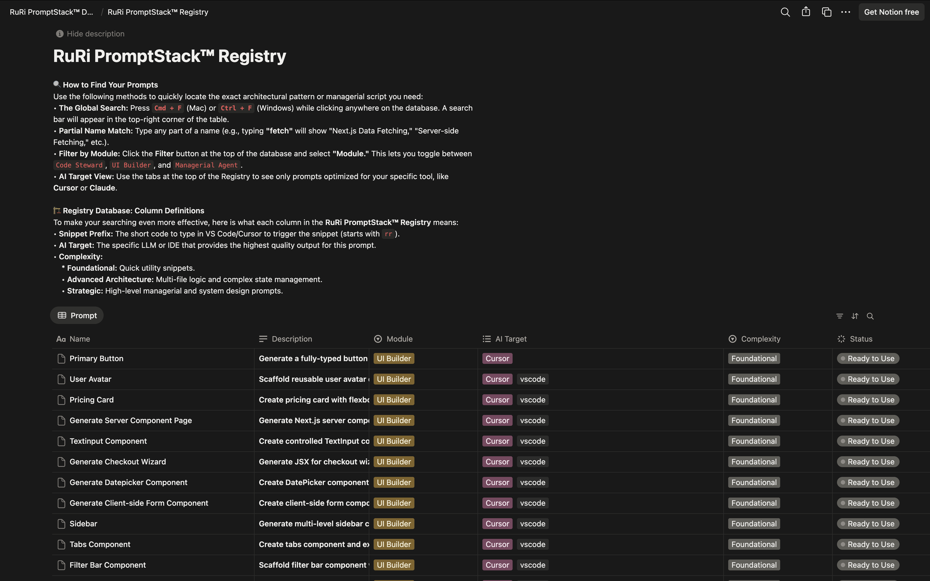Open the three-dots more menu
Image resolution: width=930 pixels, height=581 pixels.
pyautogui.click(x=846, y=12)
